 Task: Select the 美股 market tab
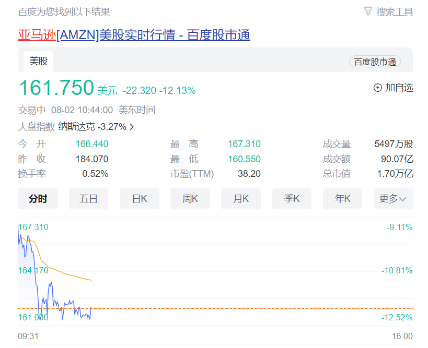(39, 61)
